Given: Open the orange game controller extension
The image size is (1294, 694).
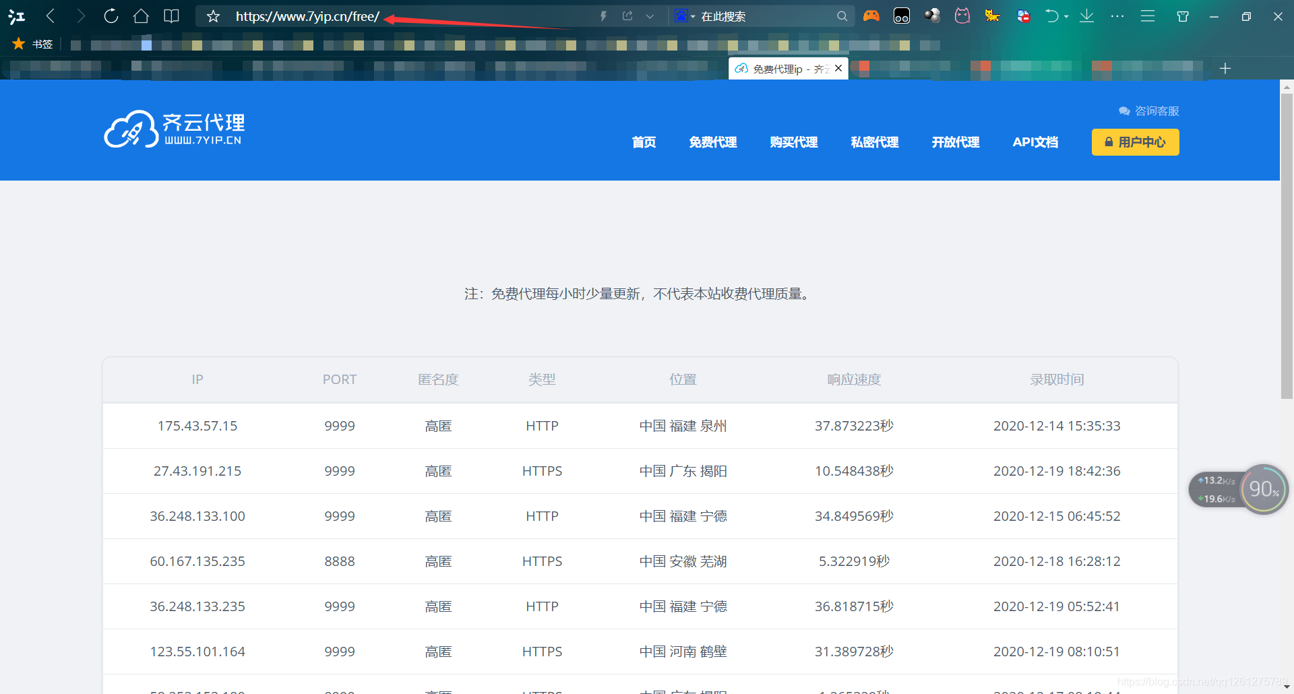Looking at the screenshot, I should [x=871, y=15].
